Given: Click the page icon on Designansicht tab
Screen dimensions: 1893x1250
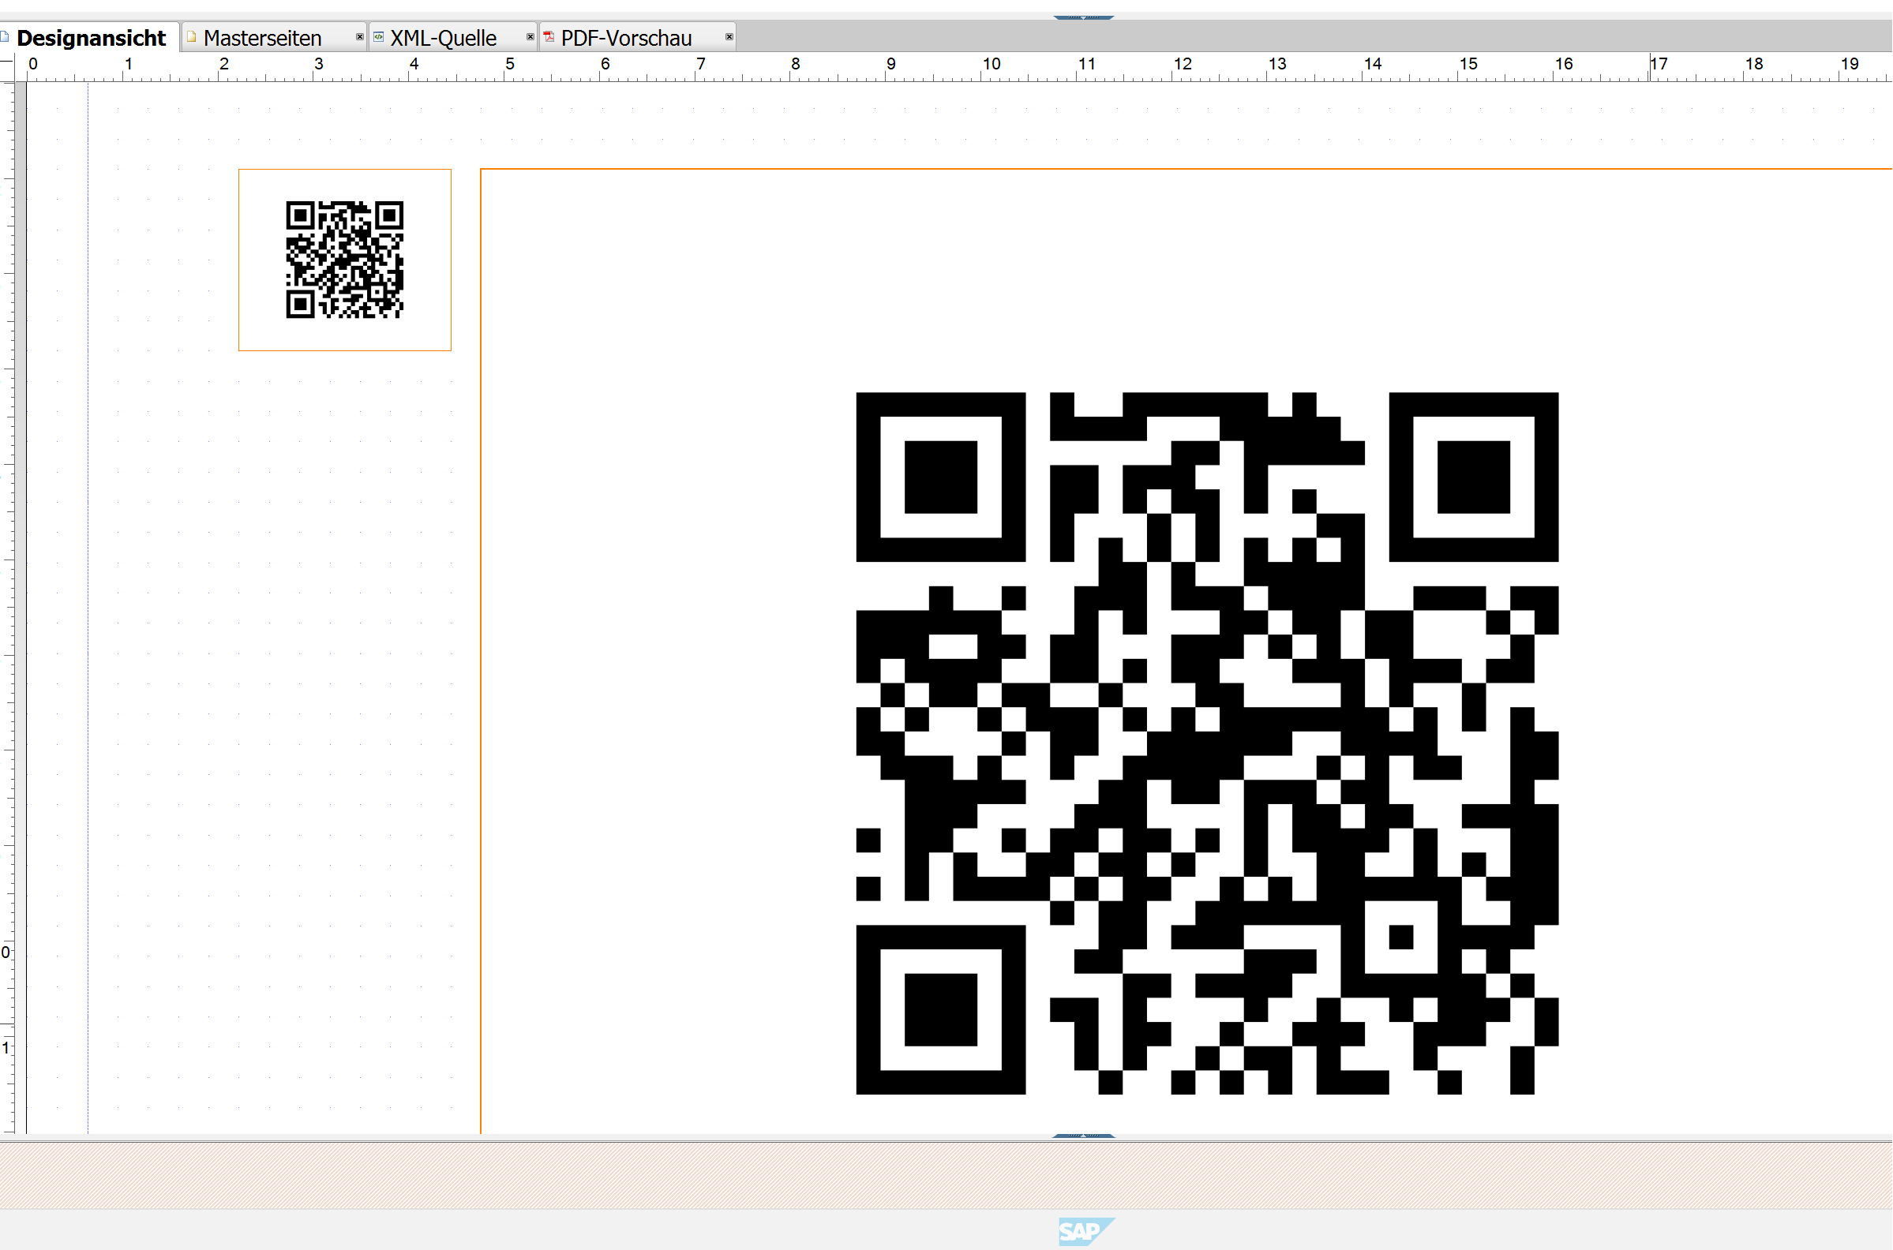Looking at the screenshot, I should [5, 36].
